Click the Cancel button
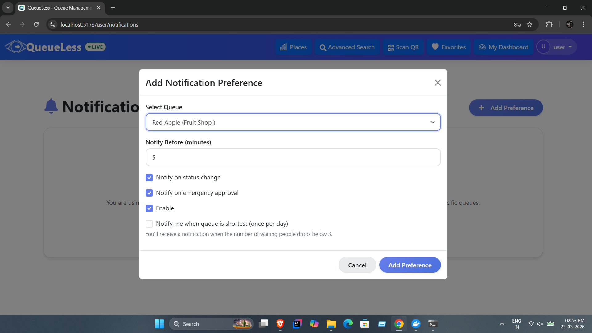 [357, 265]
